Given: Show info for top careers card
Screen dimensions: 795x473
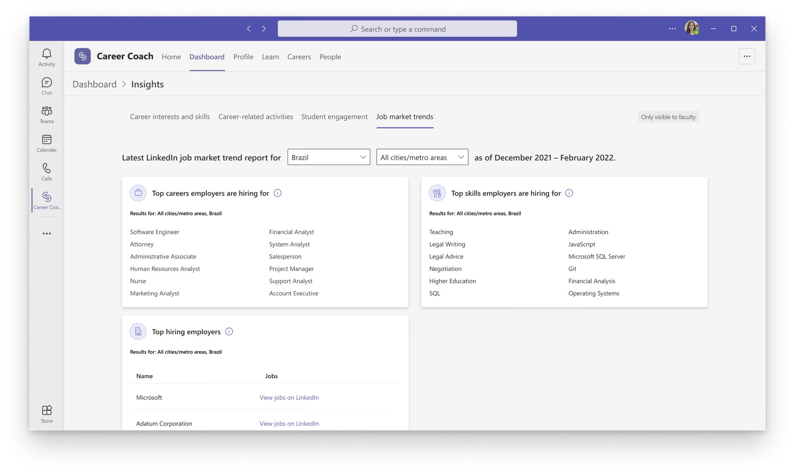Looking at the screenshot, I should 277,193.
